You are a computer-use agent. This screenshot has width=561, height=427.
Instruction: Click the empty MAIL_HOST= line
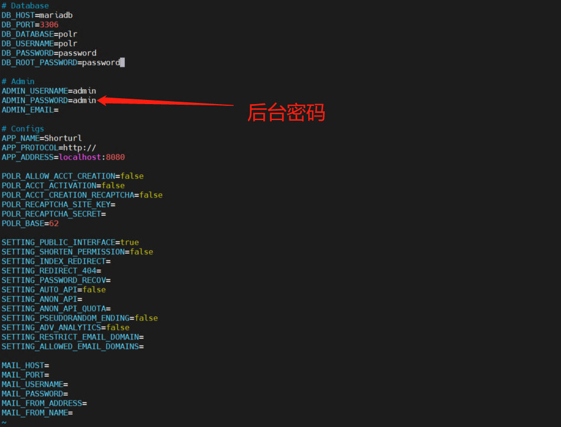pyautogui.click(x=25, y=365)
